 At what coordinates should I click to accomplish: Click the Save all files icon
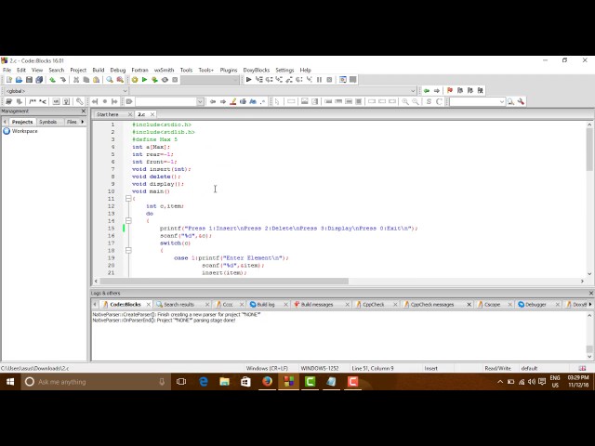(39, 80)
